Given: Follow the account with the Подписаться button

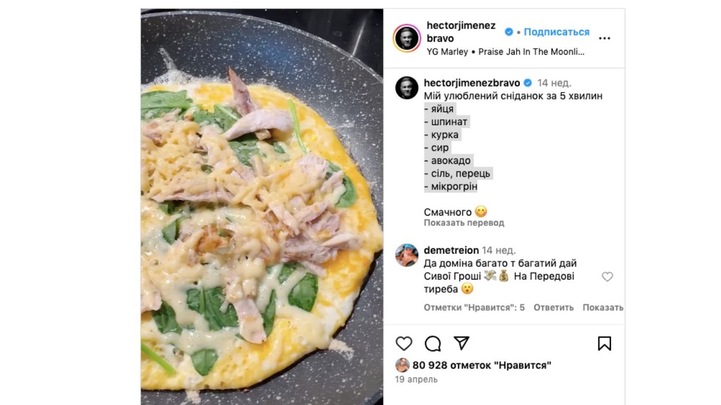Looking at the screenshot, I should [556, 32].
